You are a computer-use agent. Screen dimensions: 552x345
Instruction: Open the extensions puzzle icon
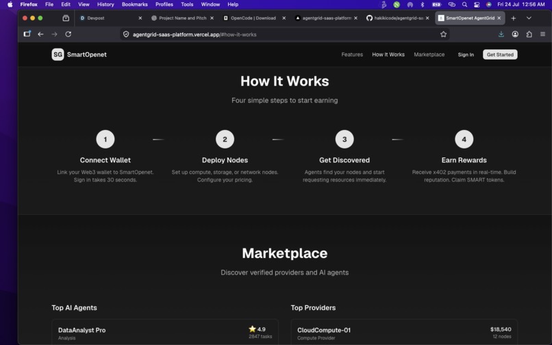[x=529, y=34]
